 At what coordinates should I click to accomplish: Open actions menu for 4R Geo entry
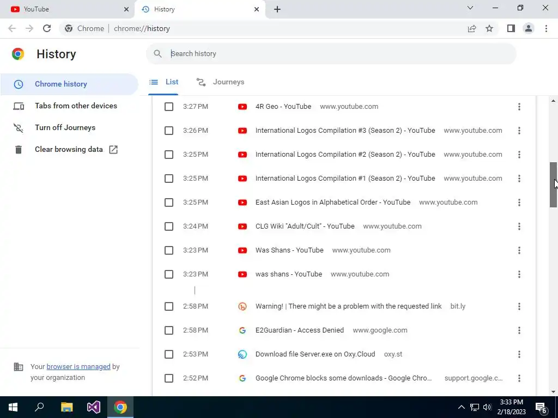(519, 107)
